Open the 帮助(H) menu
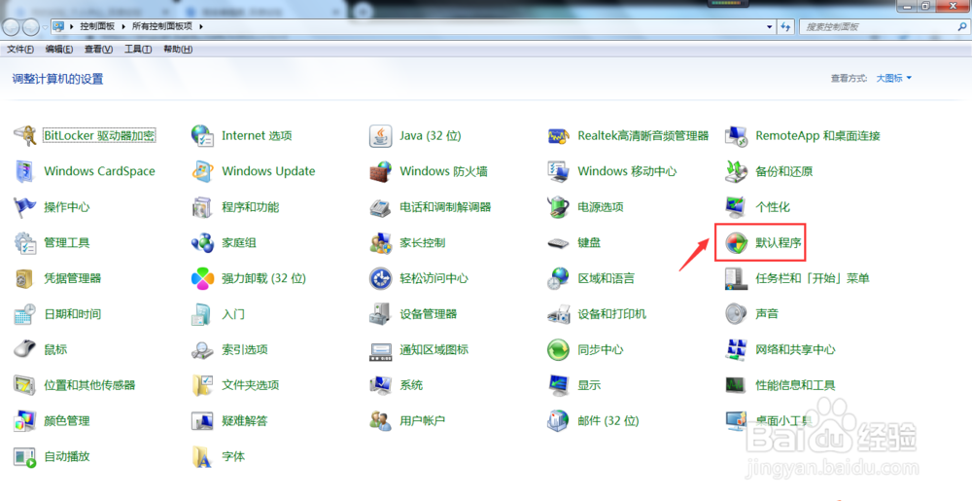The image size is (972, 501). click(x=178, y=49)
